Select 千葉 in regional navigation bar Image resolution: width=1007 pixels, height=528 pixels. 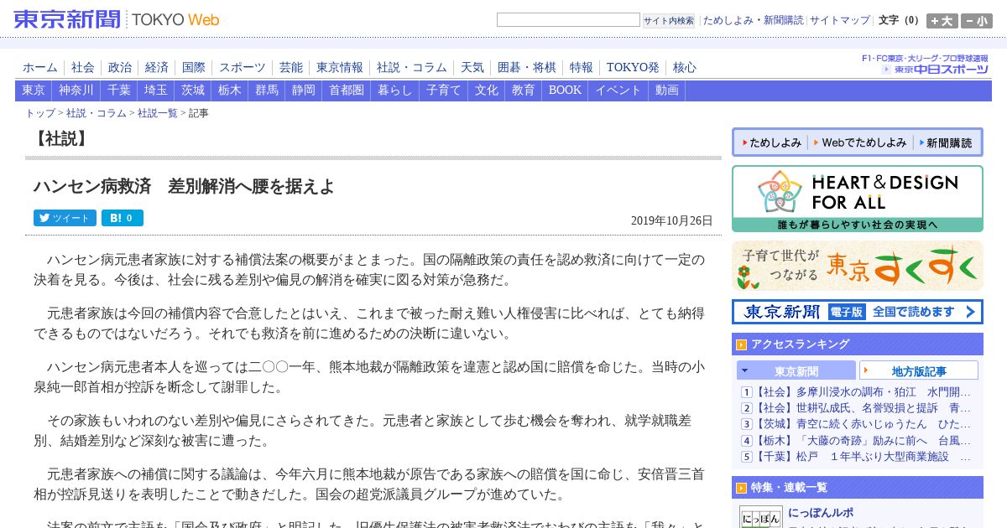click(119, 91)
